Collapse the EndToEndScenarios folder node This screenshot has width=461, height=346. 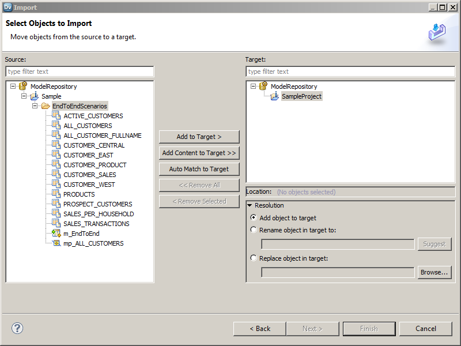point(35,106)
